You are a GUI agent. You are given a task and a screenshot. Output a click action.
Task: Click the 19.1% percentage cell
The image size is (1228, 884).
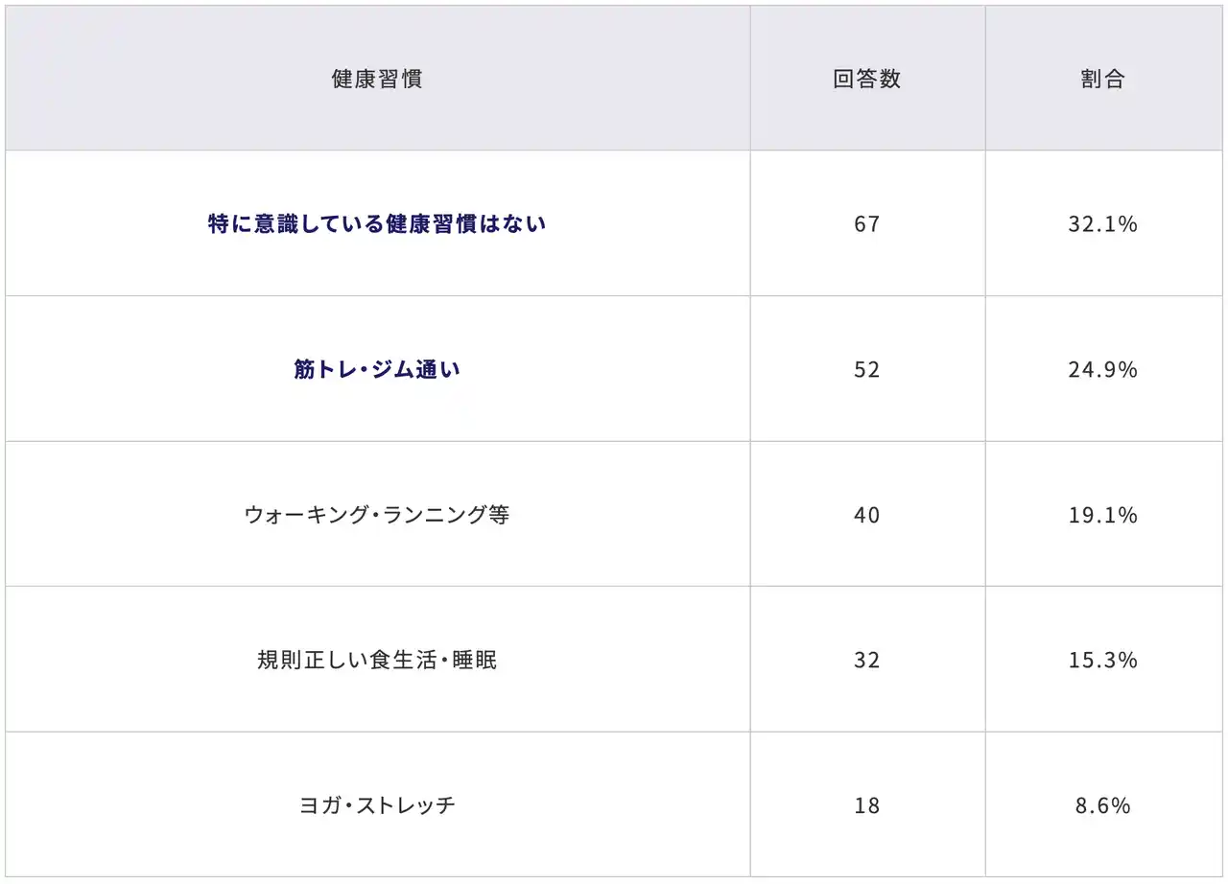1102,515
